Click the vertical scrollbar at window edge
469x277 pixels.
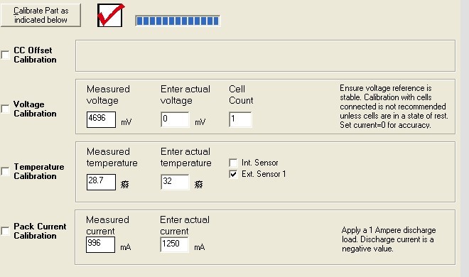coord(465,138)
